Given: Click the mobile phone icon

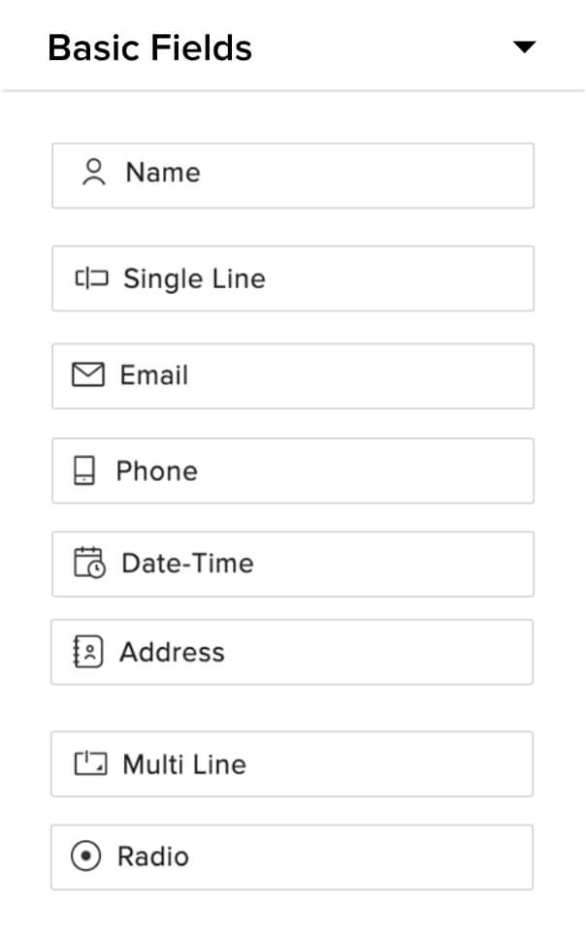Looking at the screenshot, I should point(85,471).
